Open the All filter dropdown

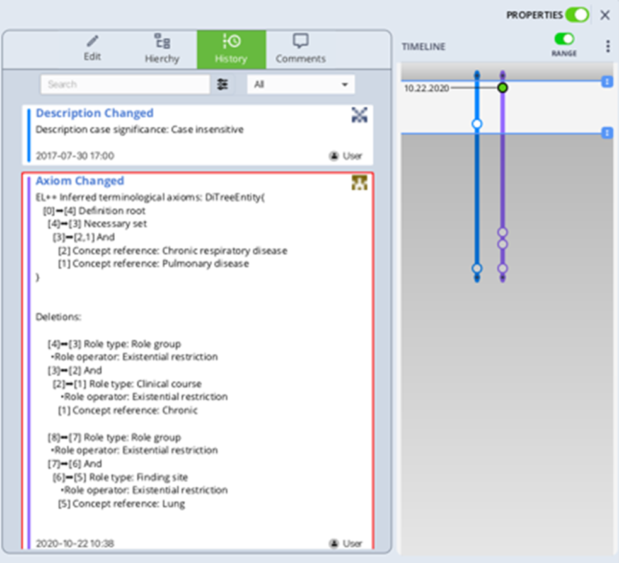[x=301, y=84]
